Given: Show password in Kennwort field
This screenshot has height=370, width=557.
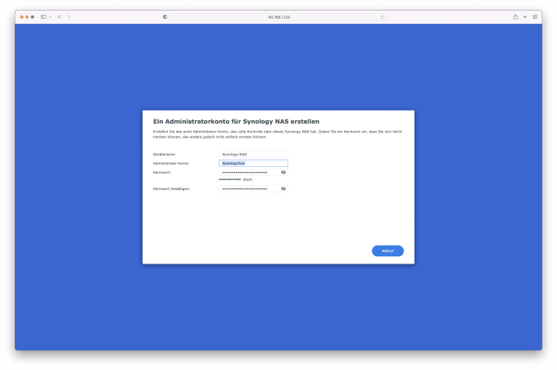Looking at the screenshot, I should click(283, 172).
